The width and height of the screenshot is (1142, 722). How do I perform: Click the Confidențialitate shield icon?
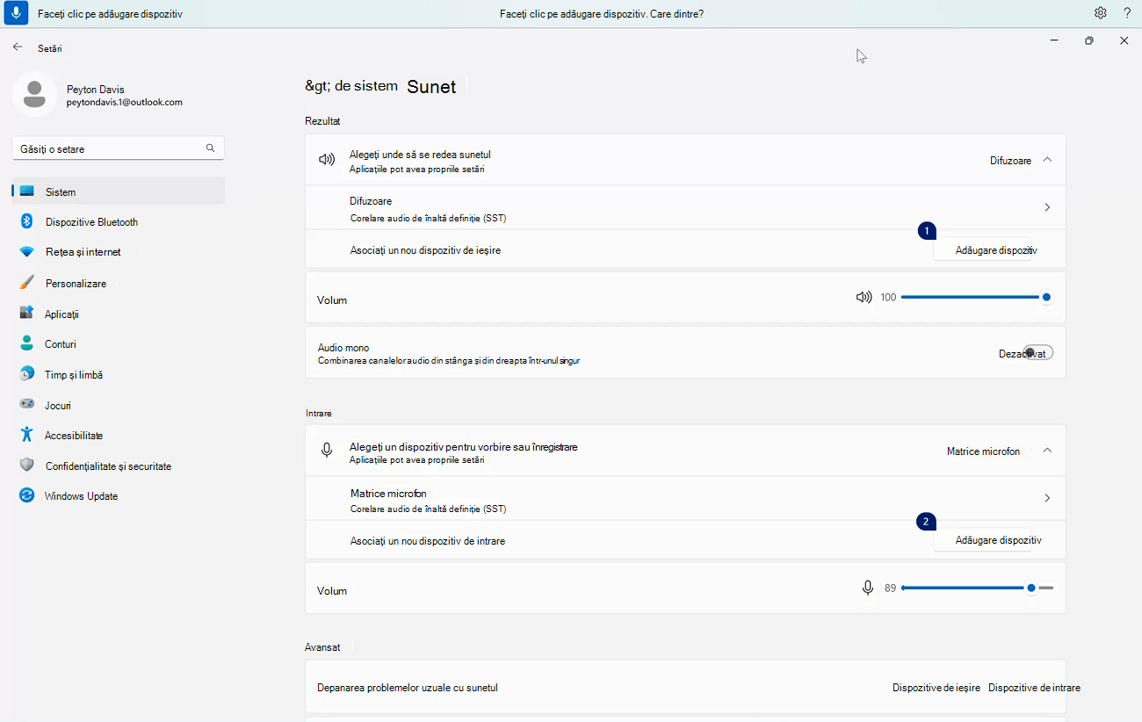(26, 466)
